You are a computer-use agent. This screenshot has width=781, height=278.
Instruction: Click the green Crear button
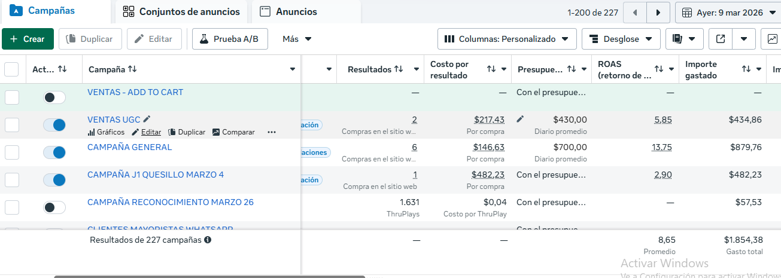[x=28, y=39]
